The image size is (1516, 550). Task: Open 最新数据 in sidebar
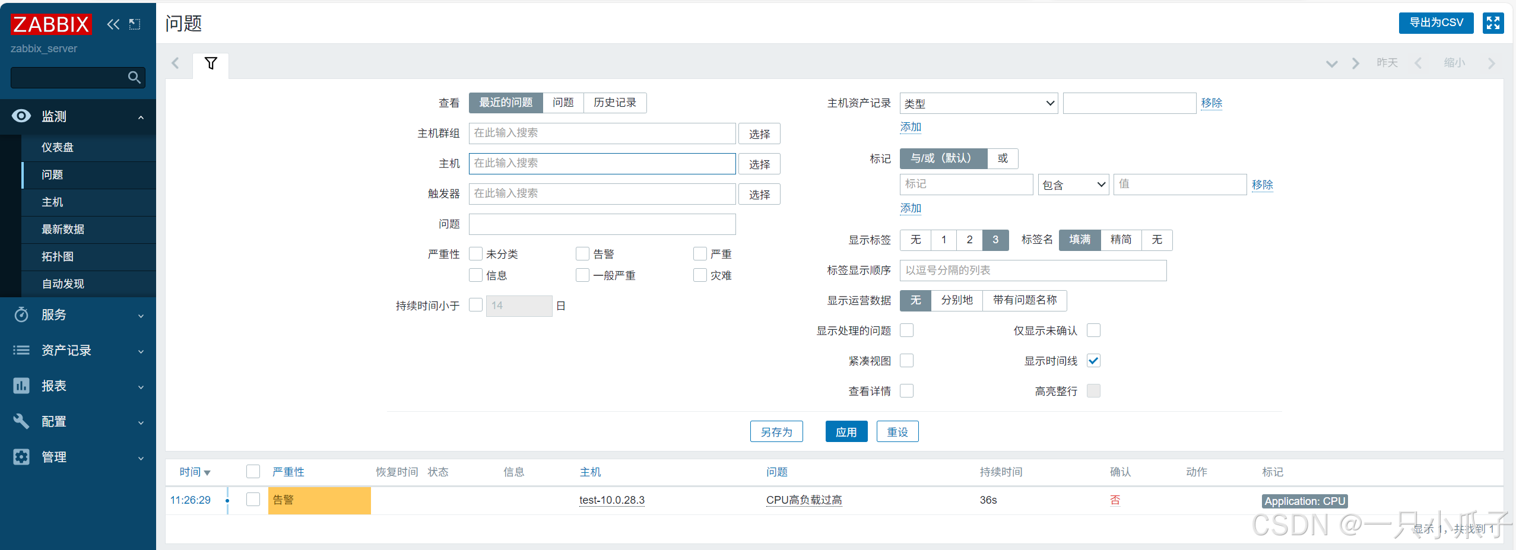coord(89,229)
